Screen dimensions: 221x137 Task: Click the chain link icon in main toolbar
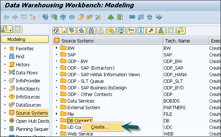(x=132, y=17)
